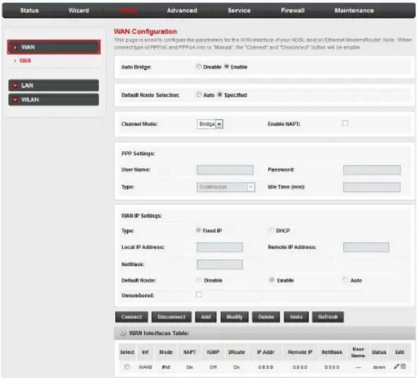Expand the WAN sidebar section

pos(54,47)
